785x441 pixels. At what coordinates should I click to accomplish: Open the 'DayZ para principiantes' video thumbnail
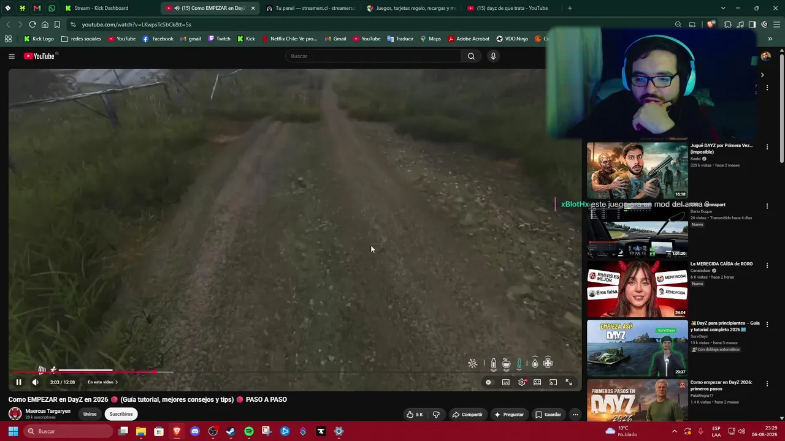click(637, 348)
